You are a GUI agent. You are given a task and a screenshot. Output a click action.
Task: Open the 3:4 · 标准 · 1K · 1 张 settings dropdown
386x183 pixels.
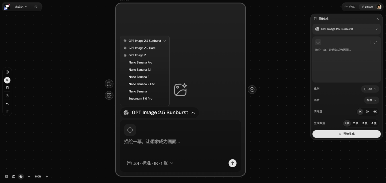coord(150,163)
